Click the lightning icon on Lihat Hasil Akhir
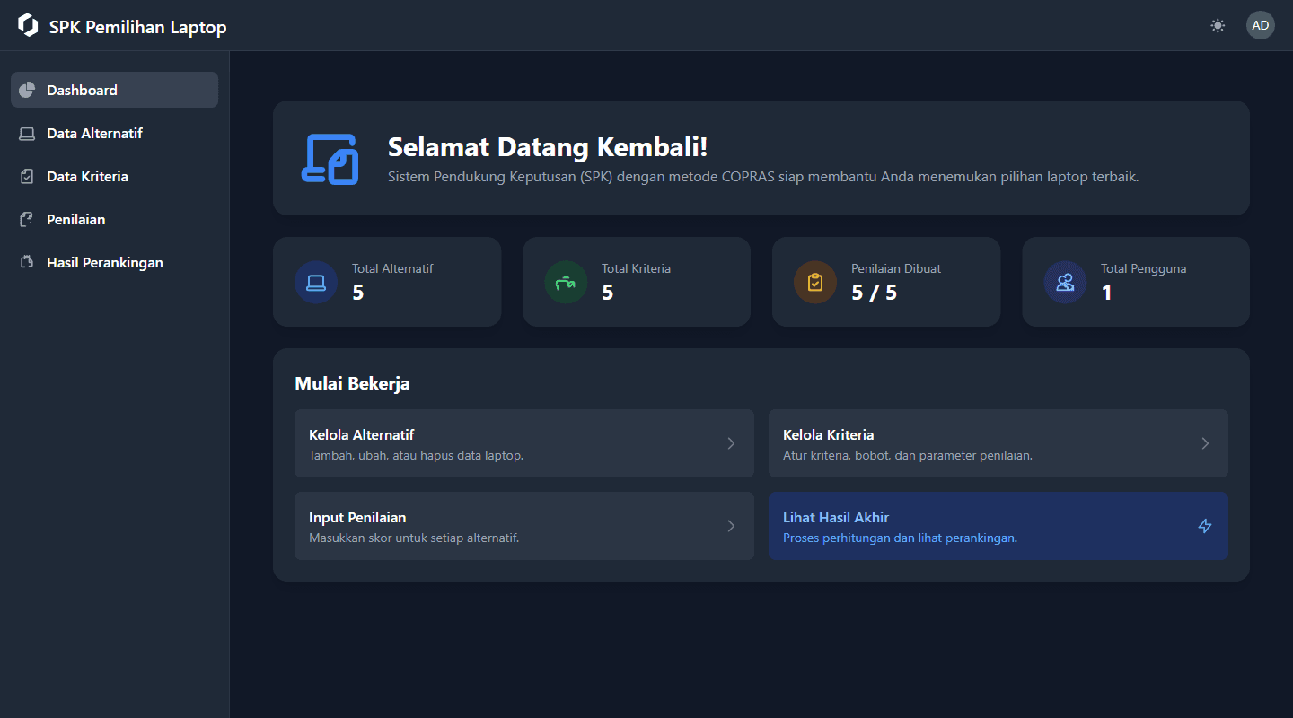Screen dimensions: 1293x718 (x=1205, y=526)
